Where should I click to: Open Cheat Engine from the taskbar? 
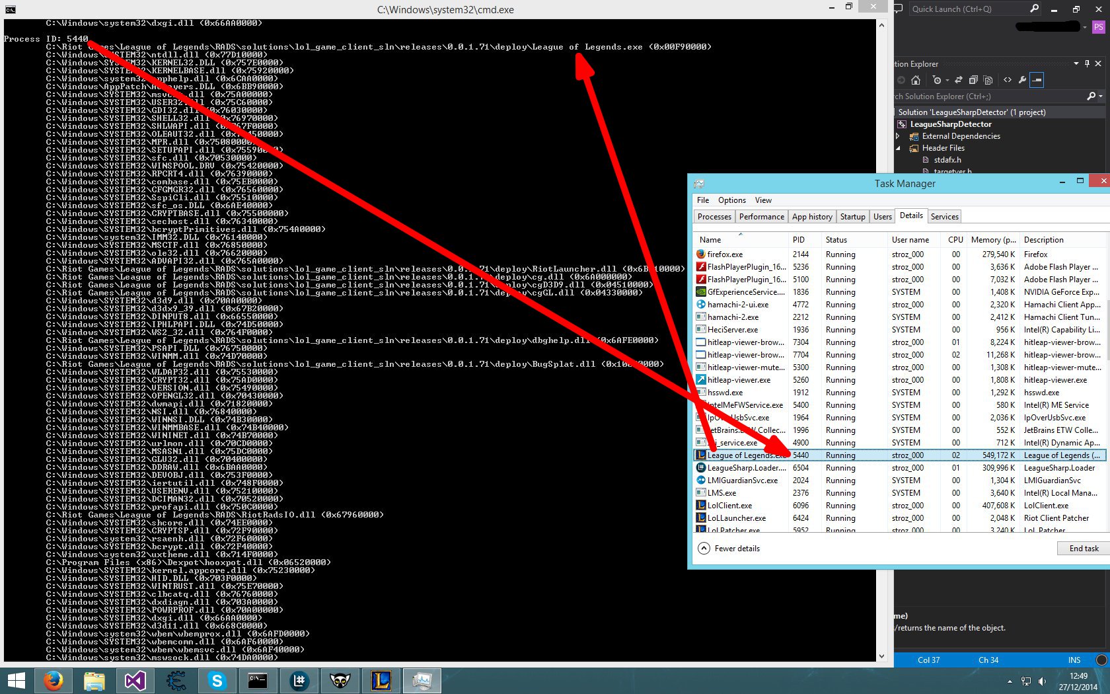coord(176,680)
